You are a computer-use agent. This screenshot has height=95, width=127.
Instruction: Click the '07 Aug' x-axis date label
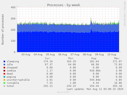pyautogui.click(x=75, y=55)
